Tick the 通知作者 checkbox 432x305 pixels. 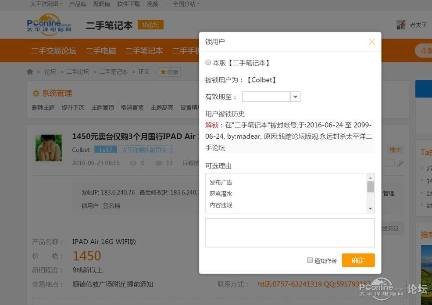coord(310,260)
